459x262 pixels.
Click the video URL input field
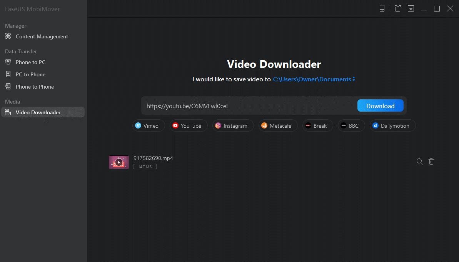point(249,106)
